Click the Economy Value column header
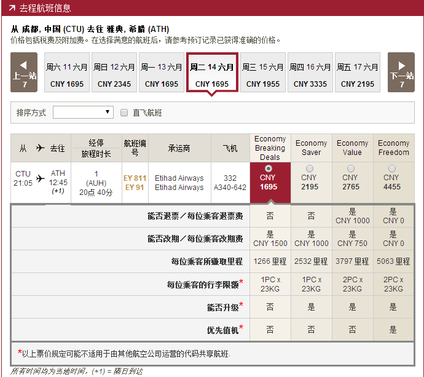The image size is (424, 377). (353, 148)
